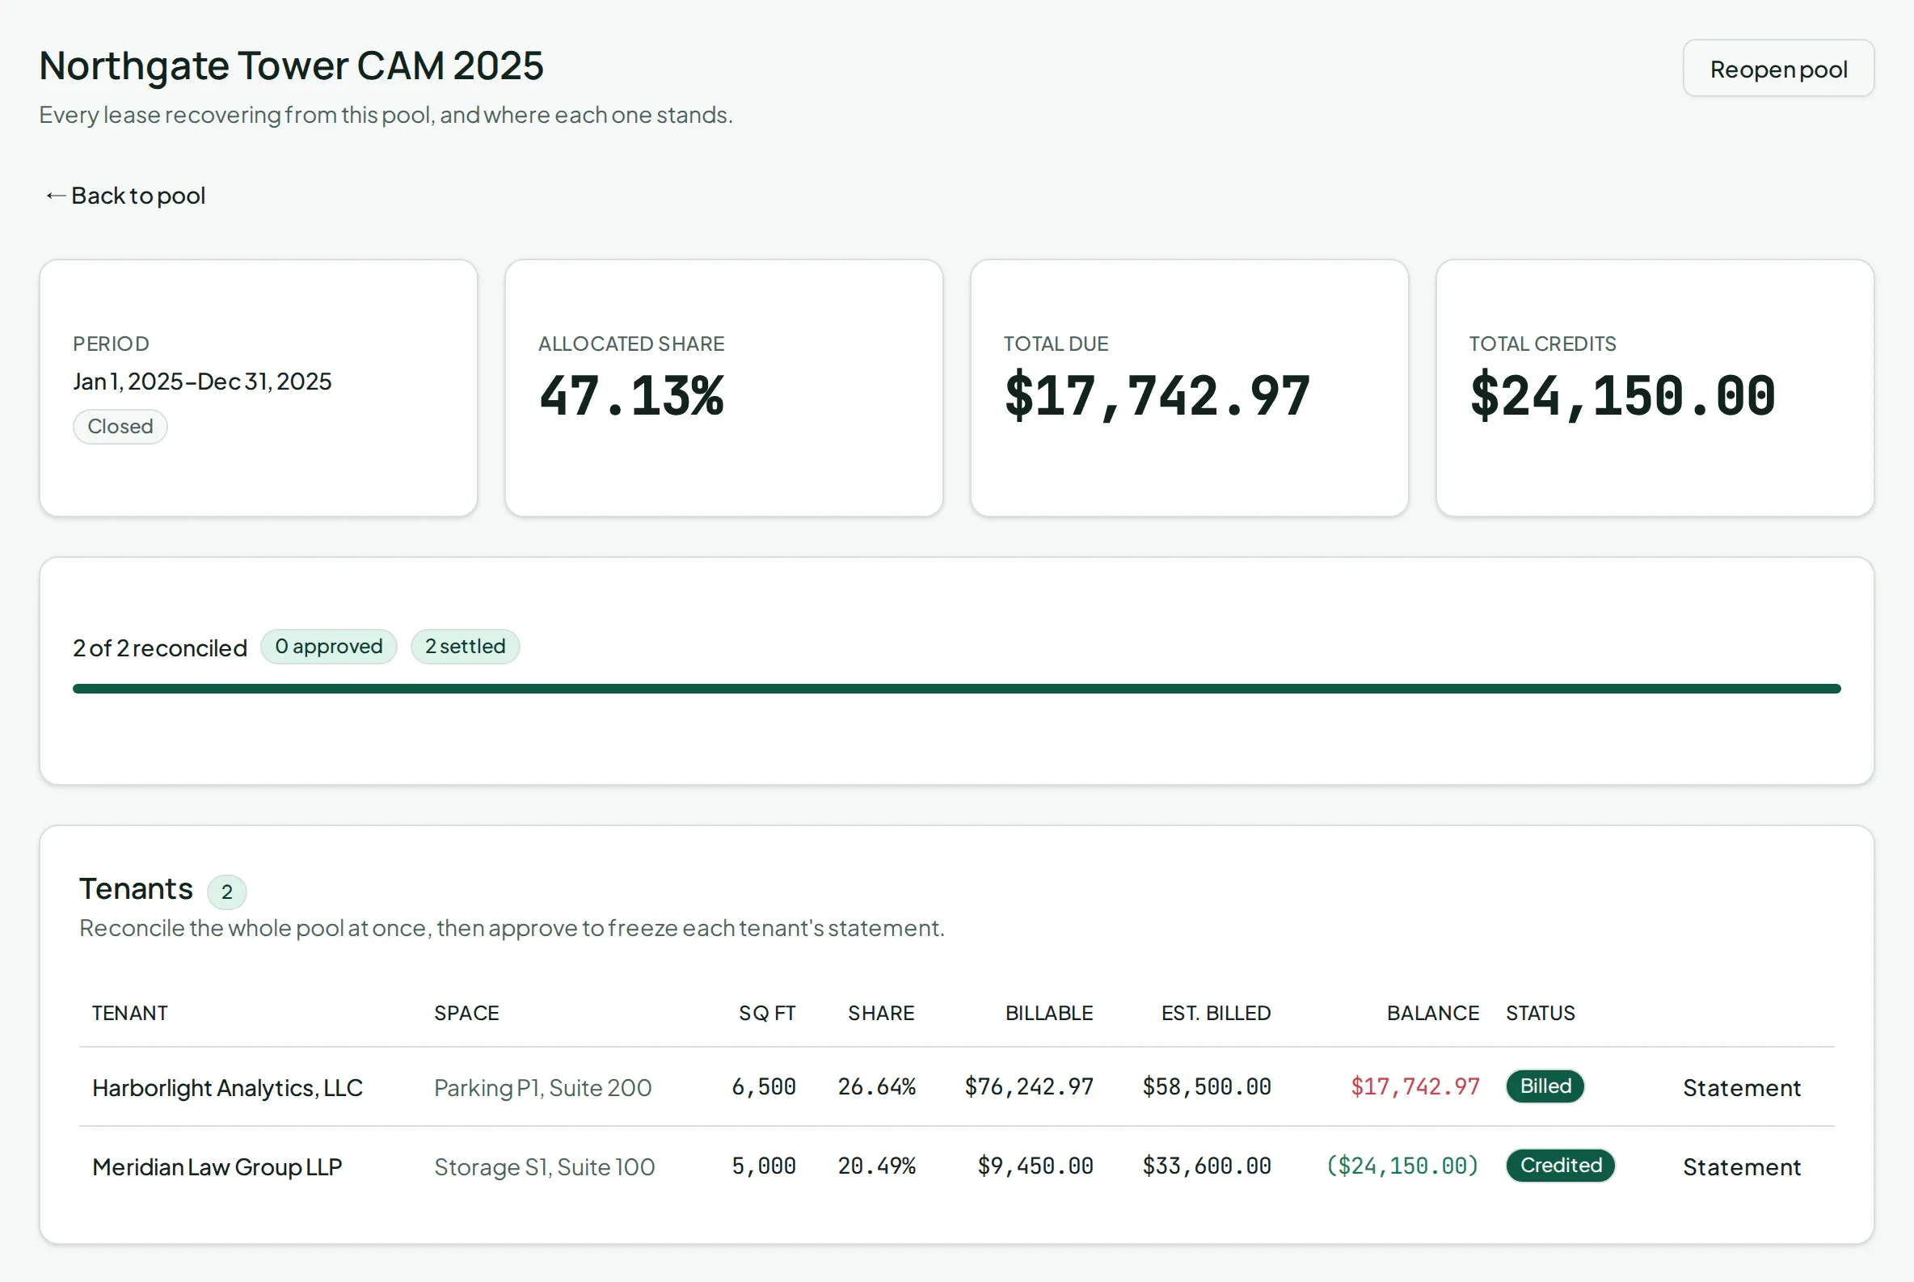Click the Billed status pill
Screen dimensions: 1914x1282
click(x=1545, y=1086)
